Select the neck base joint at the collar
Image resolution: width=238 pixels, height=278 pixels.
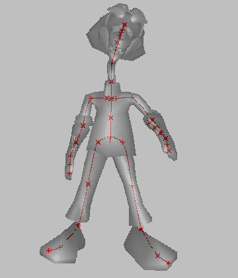click(x=111, y=82)
